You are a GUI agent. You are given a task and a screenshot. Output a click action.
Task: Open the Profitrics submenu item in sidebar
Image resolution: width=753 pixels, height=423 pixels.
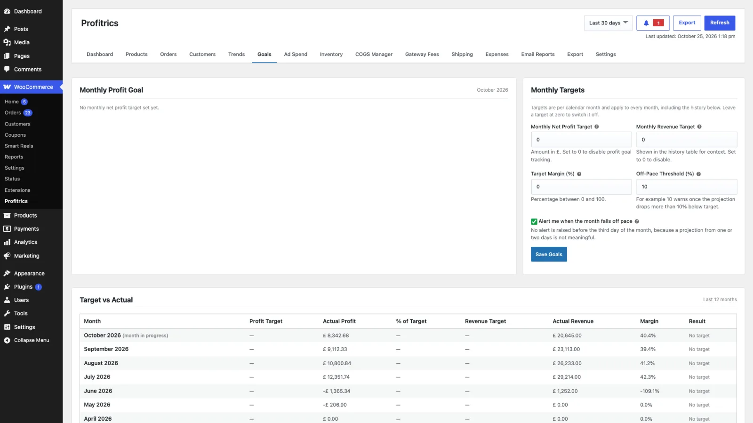coord(16,201)
